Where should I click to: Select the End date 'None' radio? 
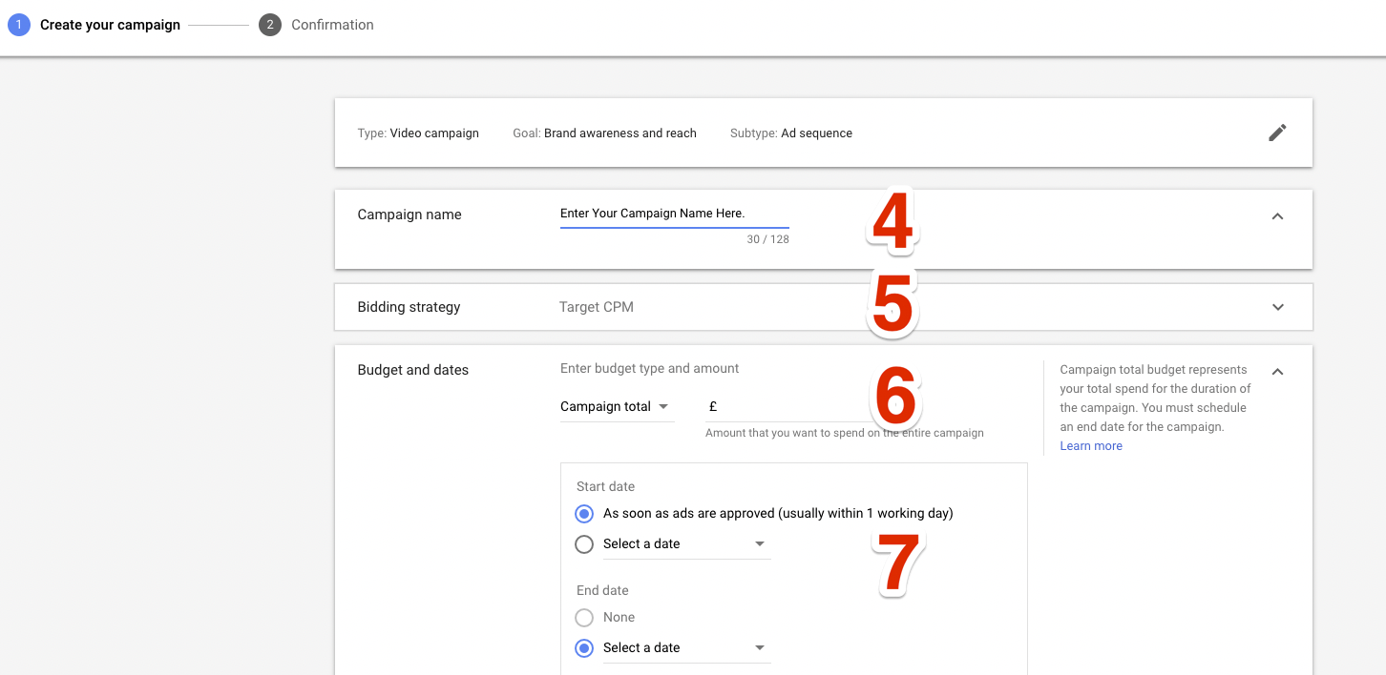click(x=584, y=618)
